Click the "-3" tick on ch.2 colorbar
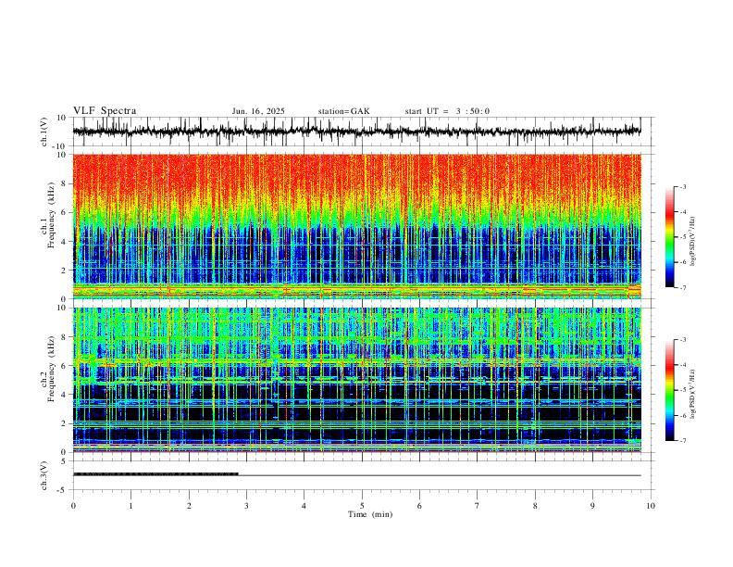This screenshot has height=567, width=733. 683,340
